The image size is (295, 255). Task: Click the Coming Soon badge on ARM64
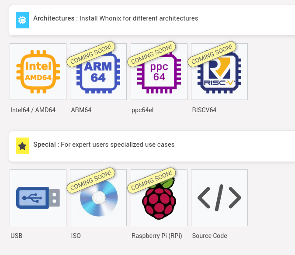[91, 54]
